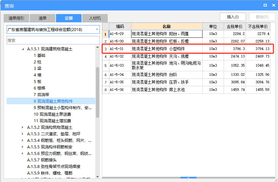
Task: Click the name 现浇混凝土其他构件 栏板、反檐
Action: click(x=160, y=41)
